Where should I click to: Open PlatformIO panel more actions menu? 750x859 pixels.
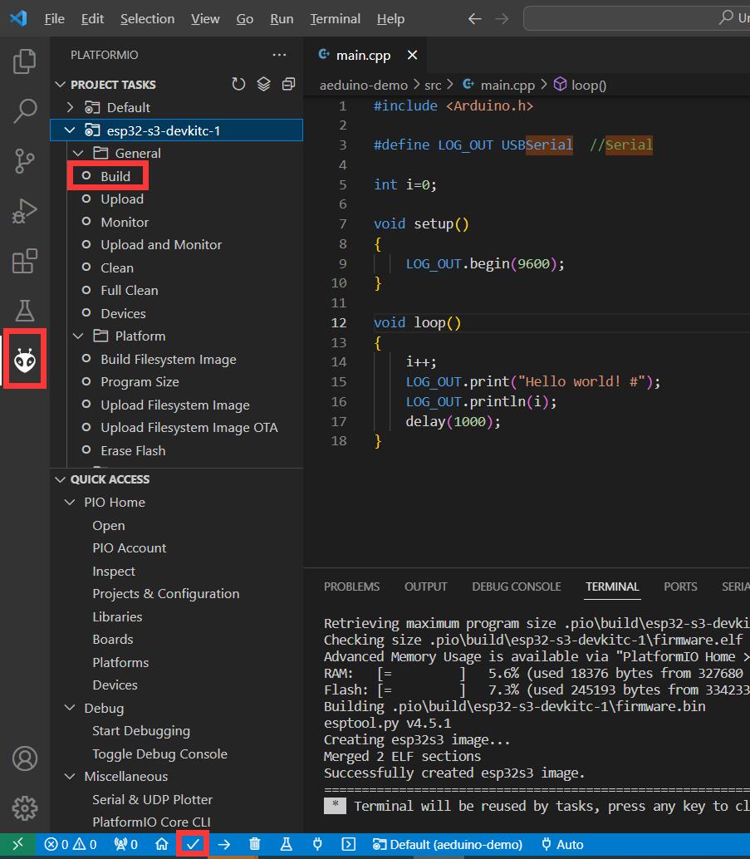coord(279,55)
